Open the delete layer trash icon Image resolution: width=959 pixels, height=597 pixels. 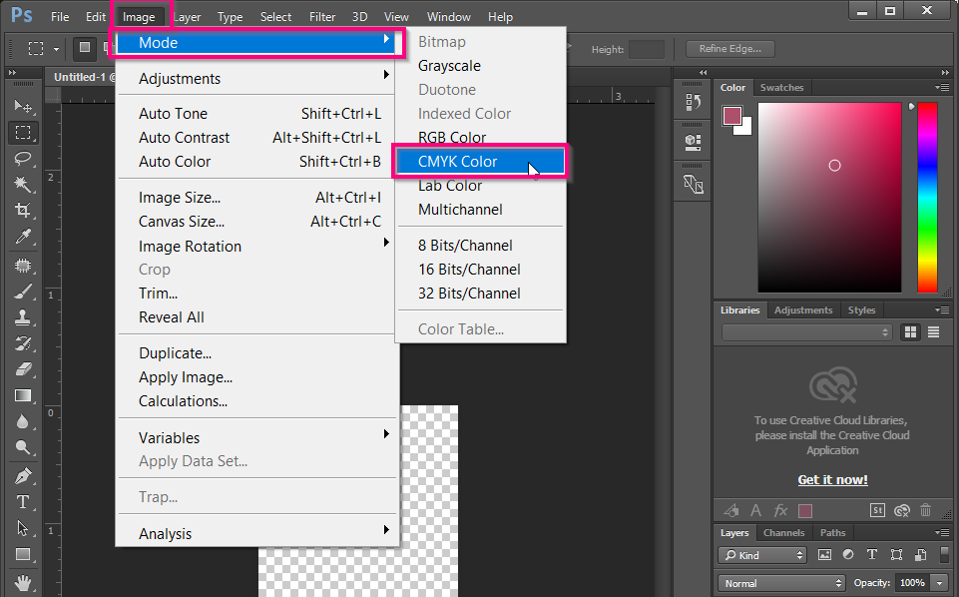924,510
